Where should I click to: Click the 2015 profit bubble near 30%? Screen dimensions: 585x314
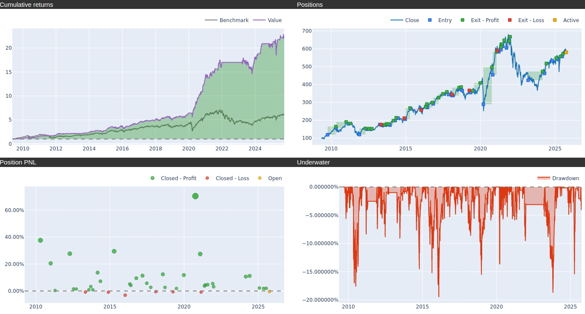[114, 251]
